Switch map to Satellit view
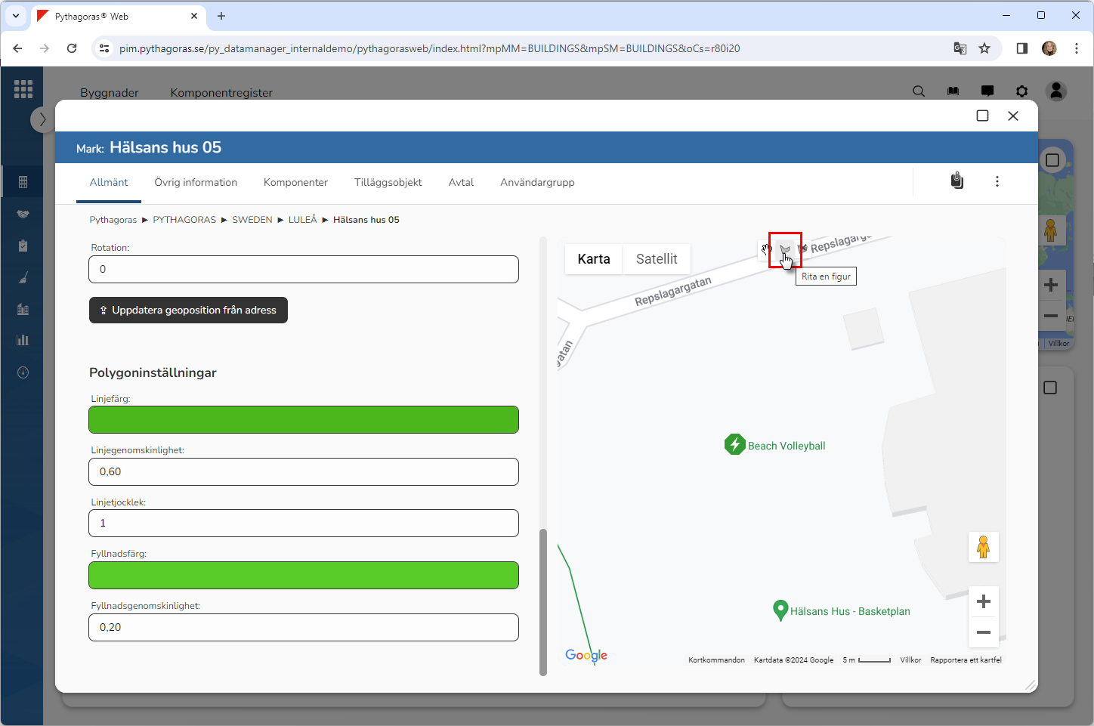1094x726 pixels. pyautogui.click(x=656, y=259)
